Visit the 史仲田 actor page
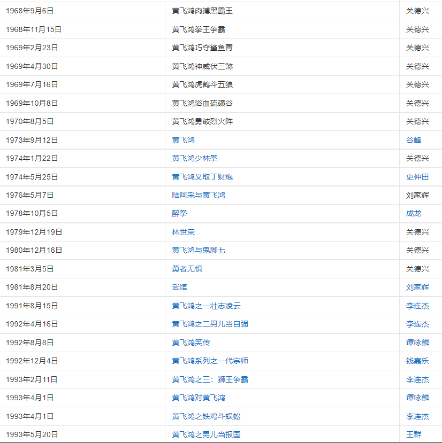Image resolution: width=442 pixels, height=443 pixels. pos(417,177)
